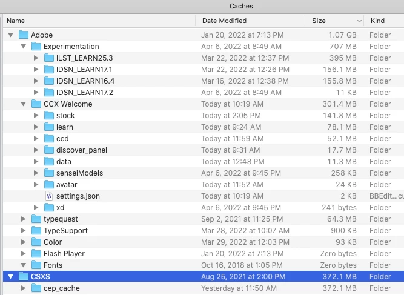Sort by the Kind column header

tap(384, 21)
